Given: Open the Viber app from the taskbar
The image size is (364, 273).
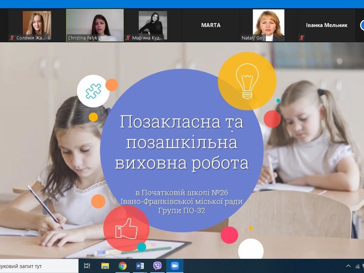Looking at the screenshot, I should tap(157, 266).
